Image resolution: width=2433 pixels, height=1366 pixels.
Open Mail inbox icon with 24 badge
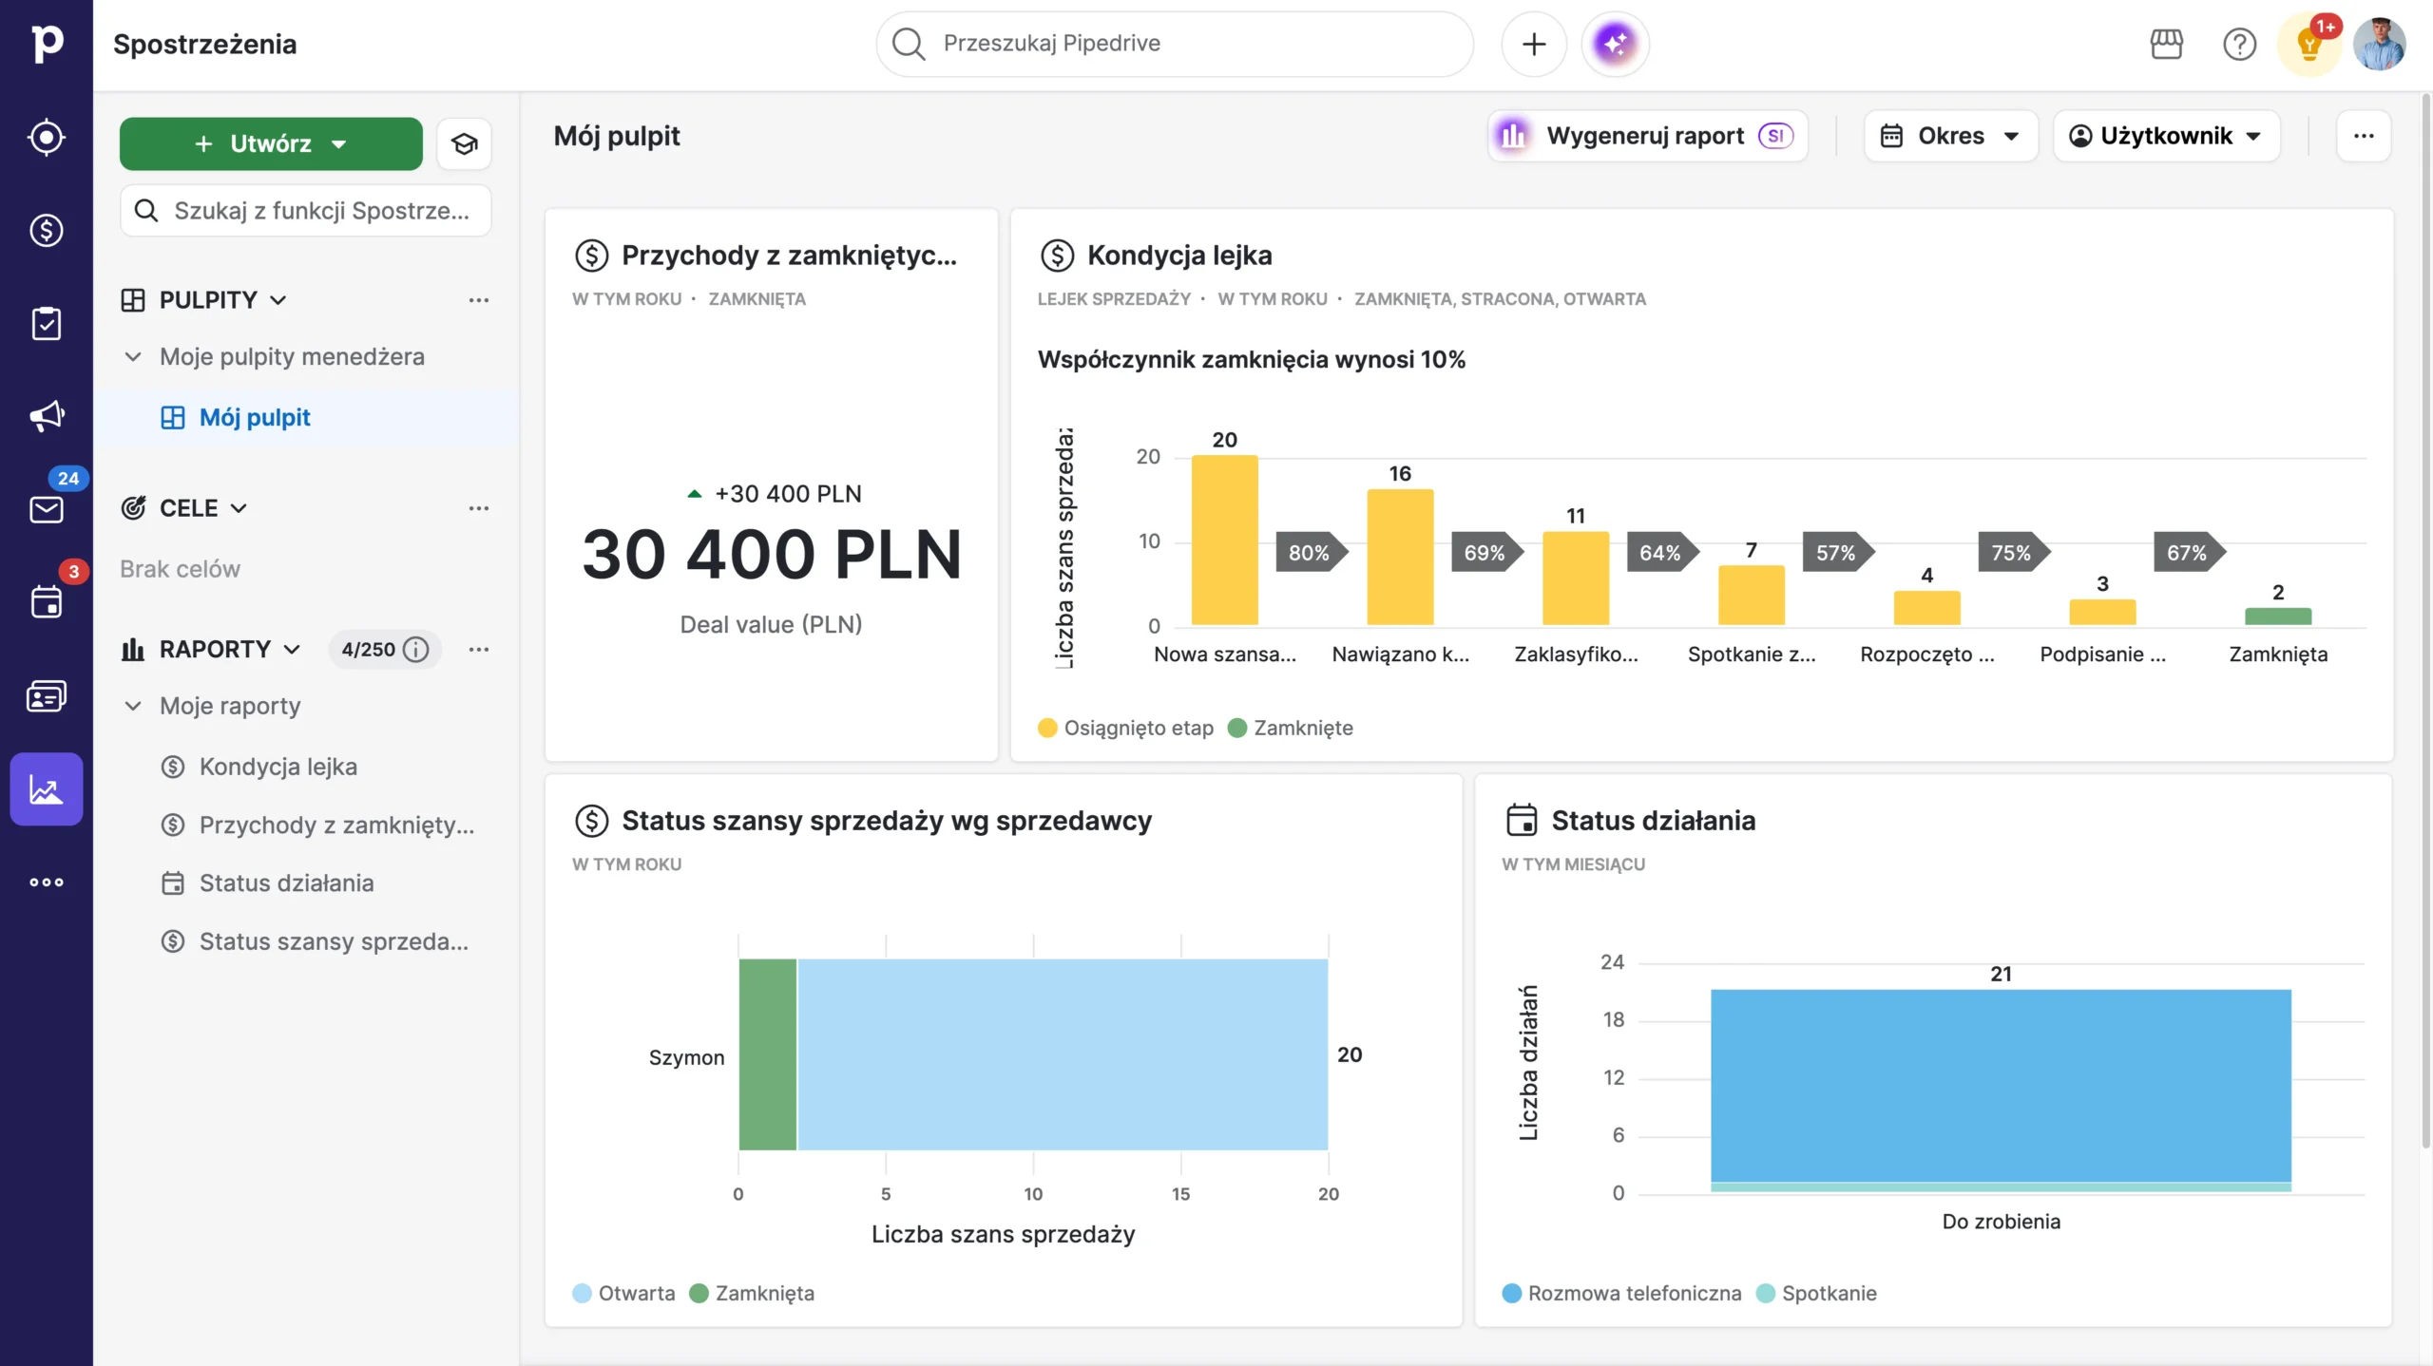click(47, 509)
